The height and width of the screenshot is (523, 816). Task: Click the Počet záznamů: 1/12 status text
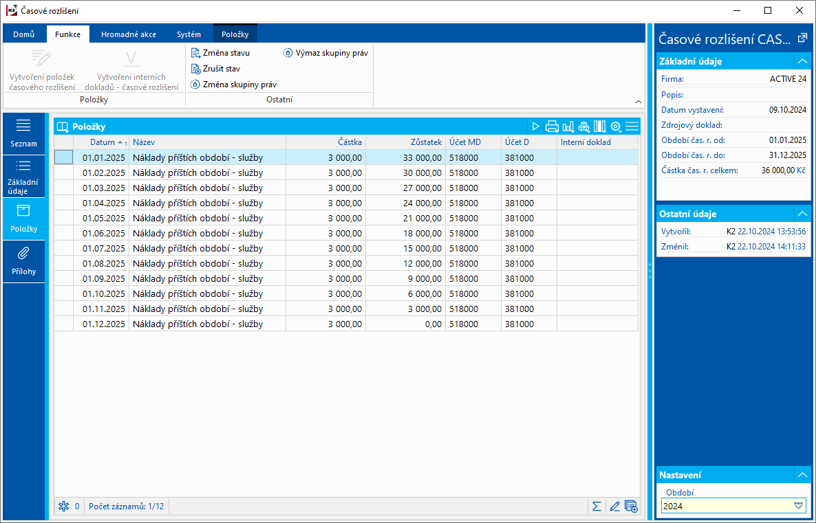point(126,507)
